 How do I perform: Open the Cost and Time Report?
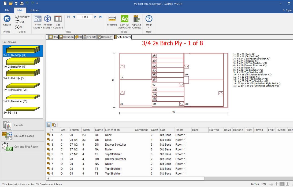click(x=21, y=146)
